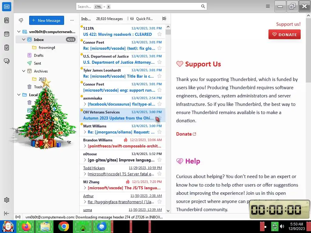Screen dimensions: 311x233
Task: Open the Address Book icon
Action: (7, 20)
